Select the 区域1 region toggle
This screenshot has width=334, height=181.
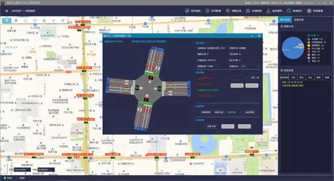coord(8,178)
